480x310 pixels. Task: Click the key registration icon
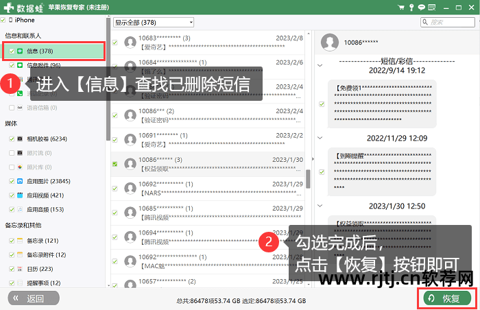click(411, 8)
